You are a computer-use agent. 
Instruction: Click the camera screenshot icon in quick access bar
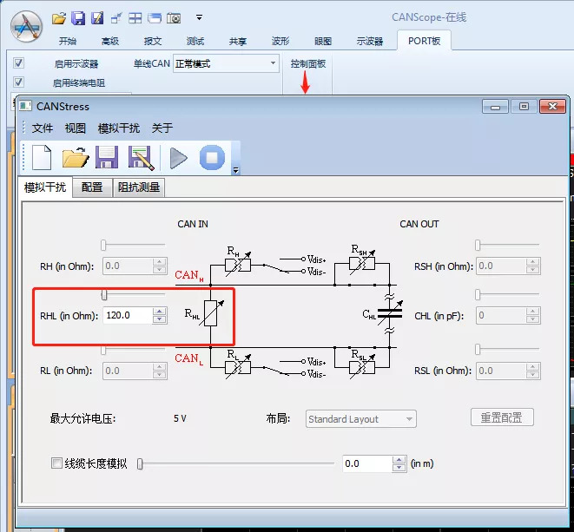[174, 17]
